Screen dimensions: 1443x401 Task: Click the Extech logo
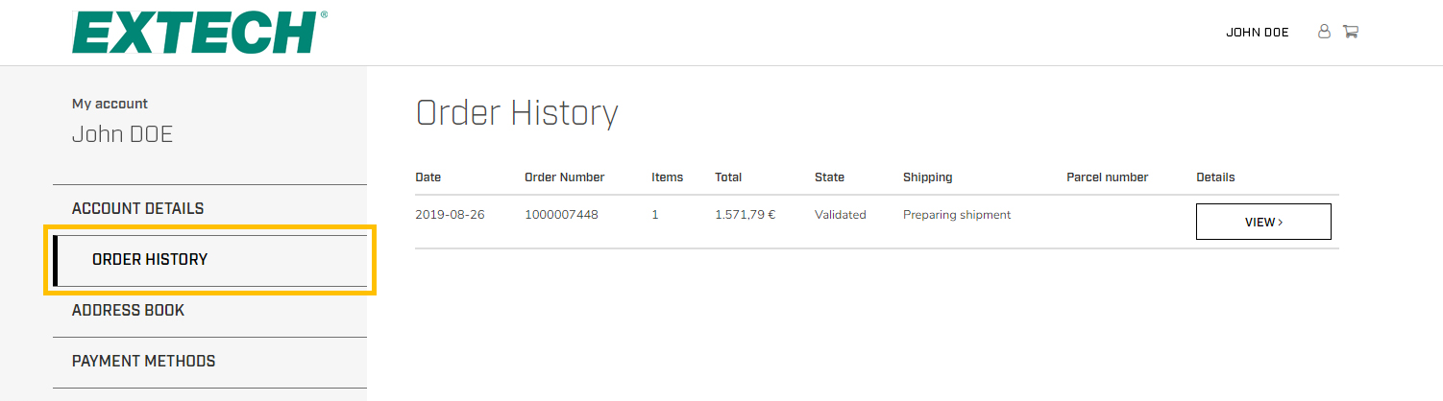click(x=200, y=33)
